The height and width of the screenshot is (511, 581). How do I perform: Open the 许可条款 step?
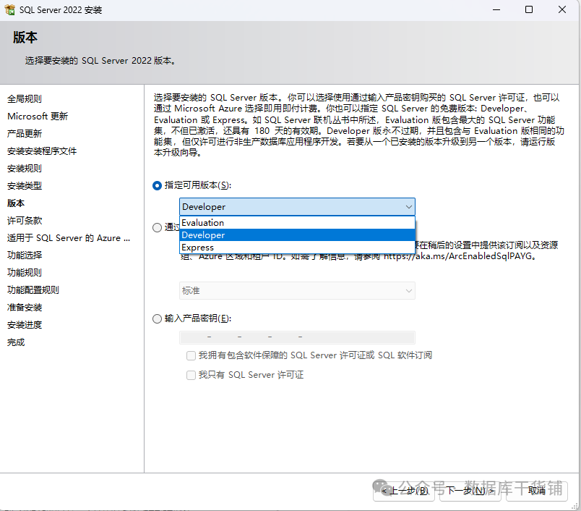[25, 221]
